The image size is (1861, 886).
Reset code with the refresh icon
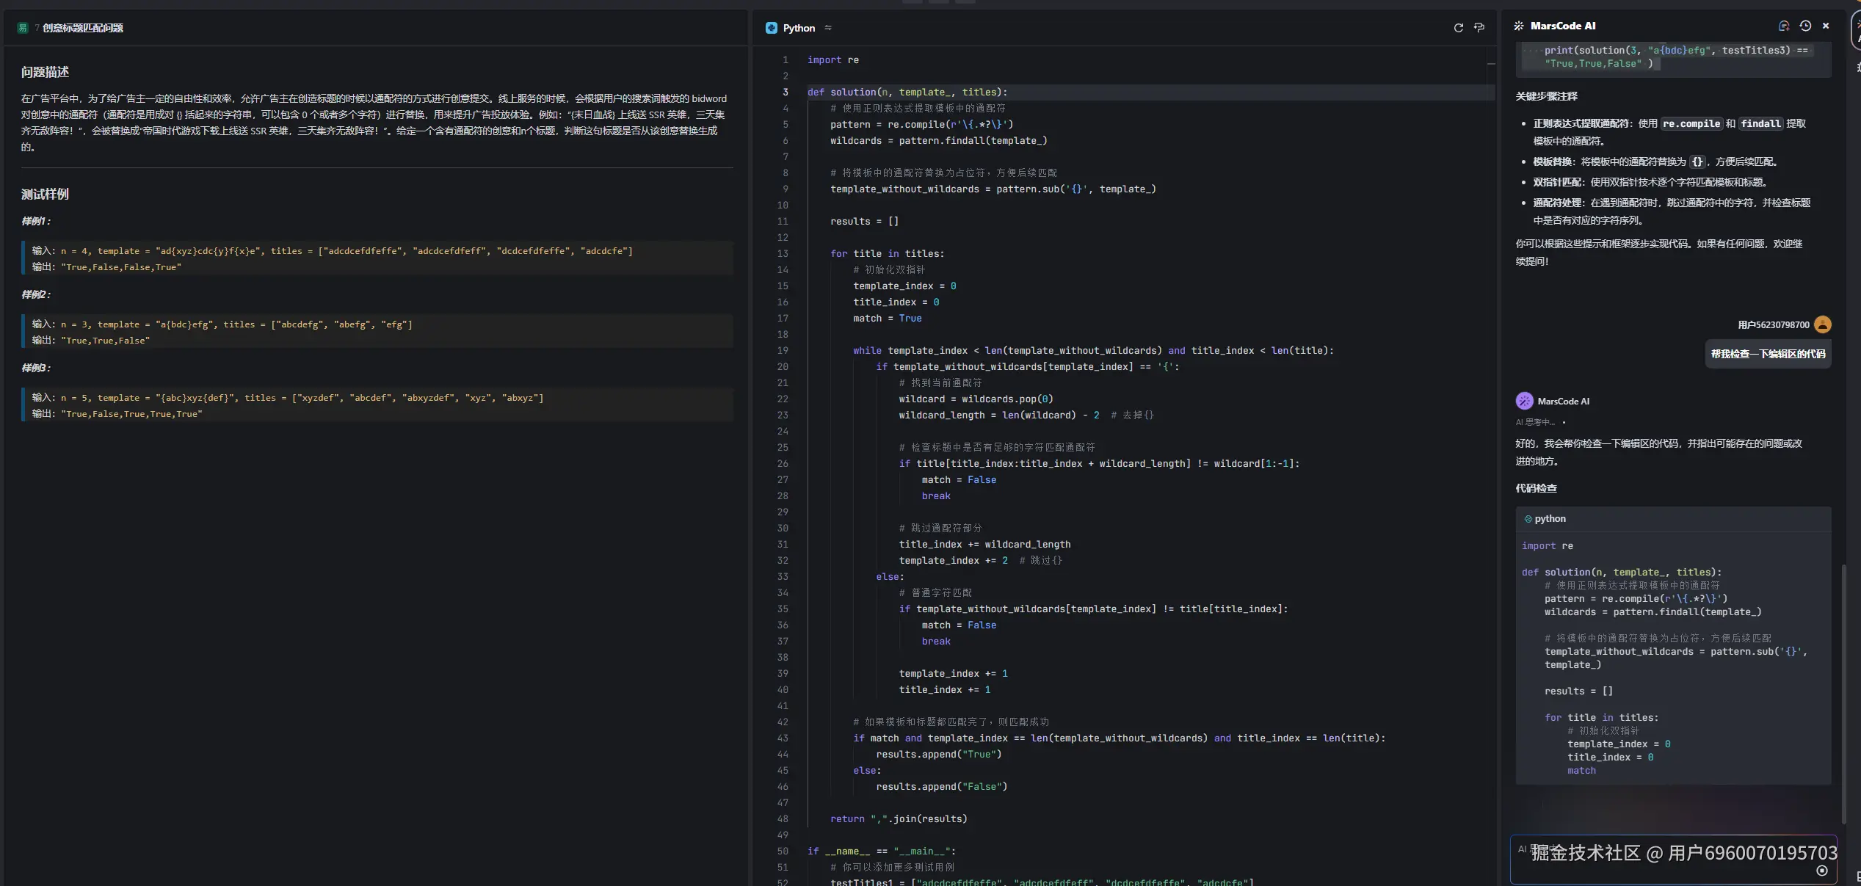(1458, 28)
